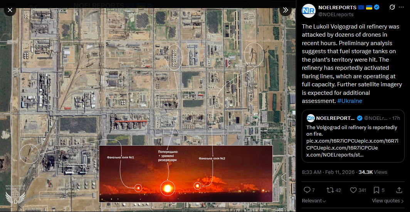Close the image viewer with the X

tap(10, 10)
